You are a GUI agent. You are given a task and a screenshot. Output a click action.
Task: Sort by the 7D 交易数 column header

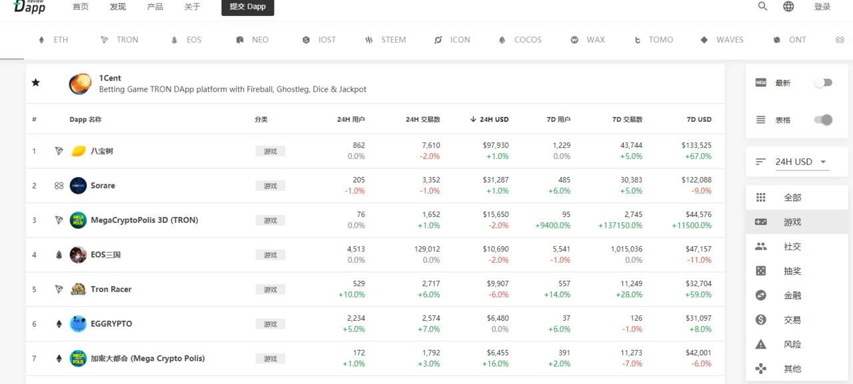627,120
